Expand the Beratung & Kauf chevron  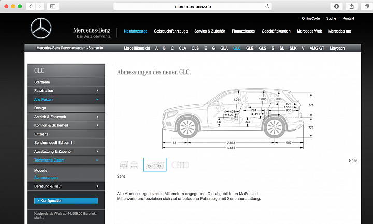tap(97, 186)
